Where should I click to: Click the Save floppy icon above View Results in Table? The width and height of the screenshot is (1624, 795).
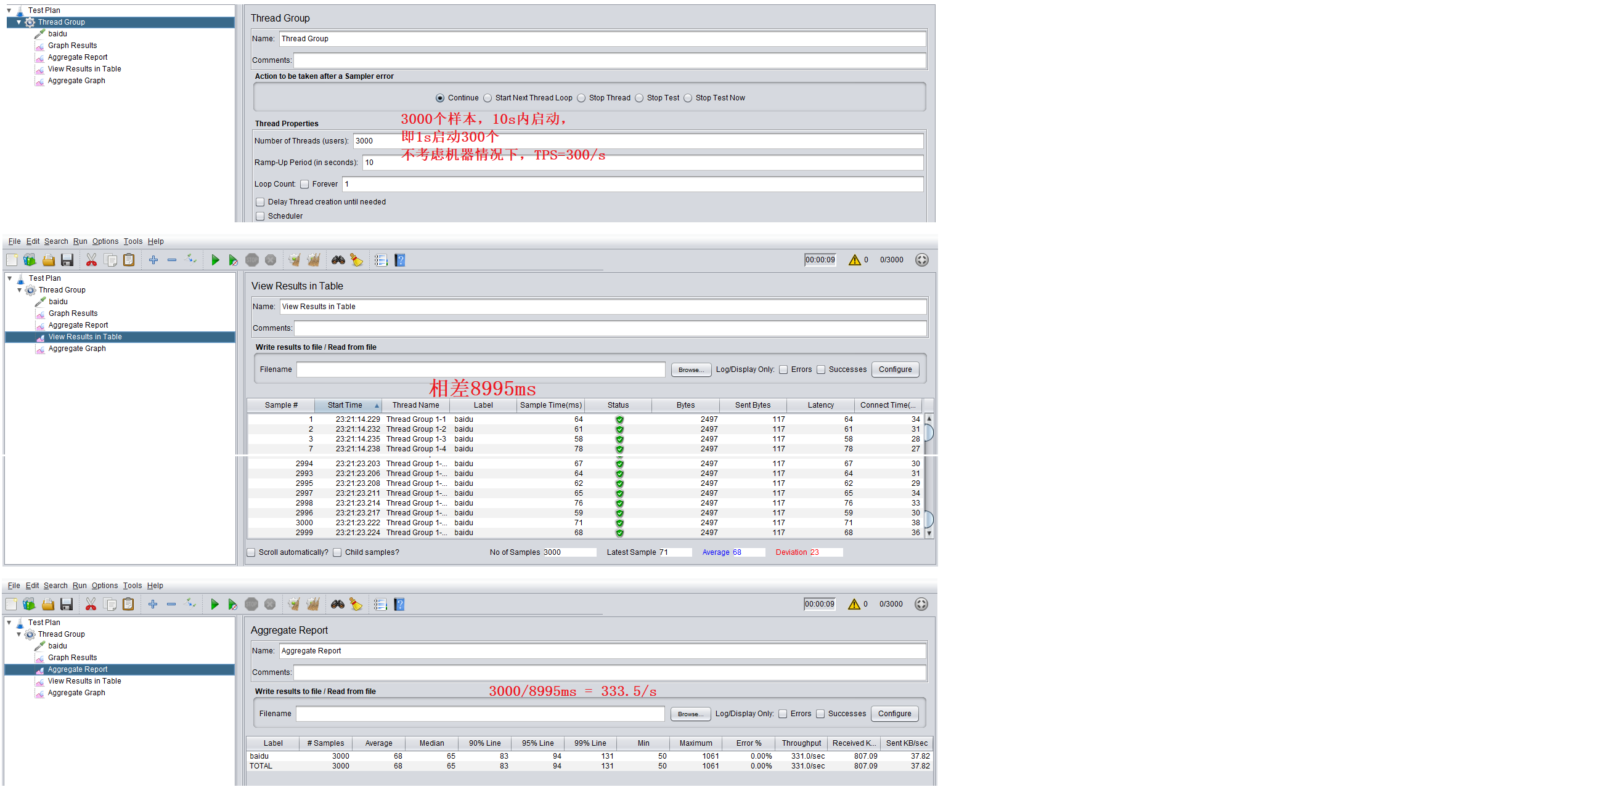coord(67,260)
